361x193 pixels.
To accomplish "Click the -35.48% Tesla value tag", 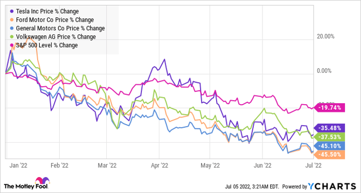I will coord(330,128).
